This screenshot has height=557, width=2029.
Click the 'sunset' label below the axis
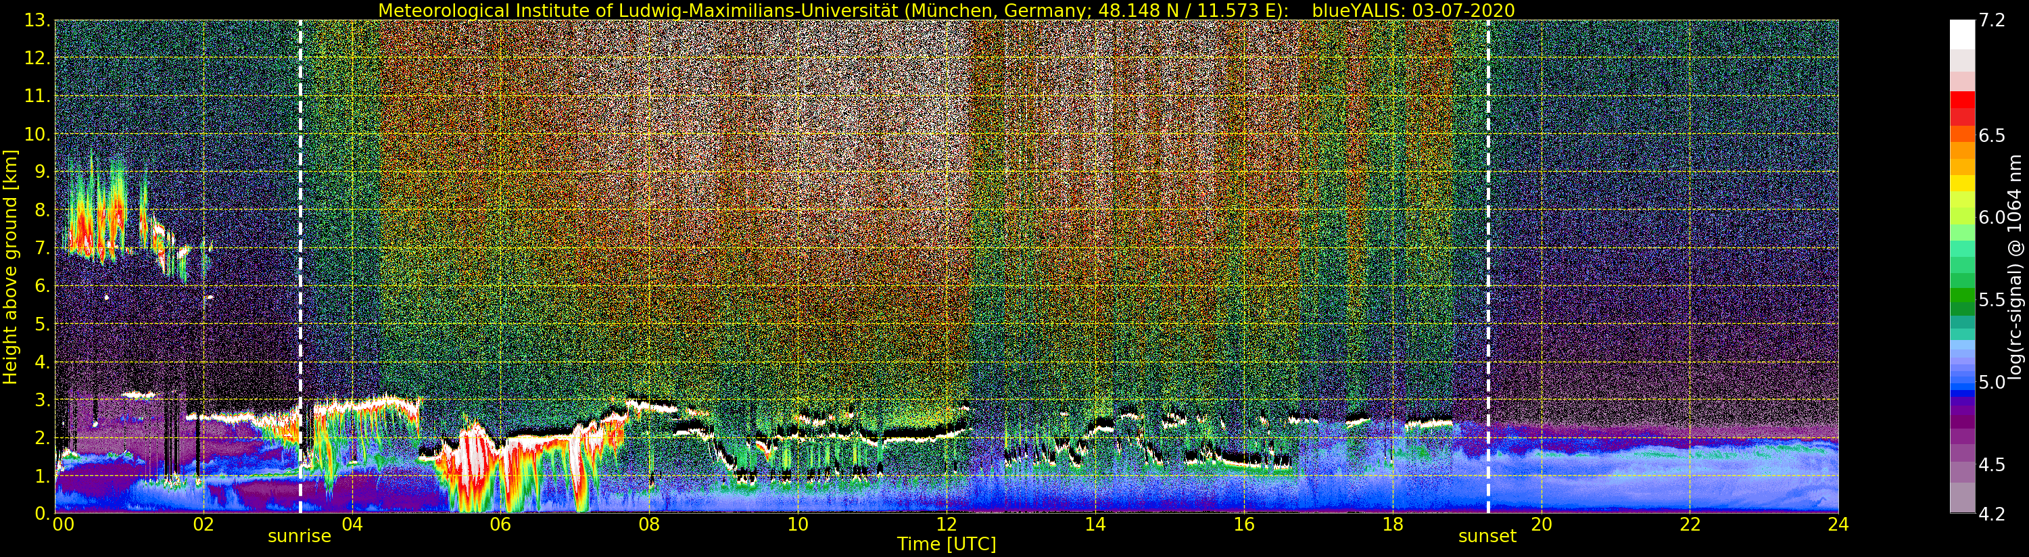pyautogui.click(x=1487, y=537)
